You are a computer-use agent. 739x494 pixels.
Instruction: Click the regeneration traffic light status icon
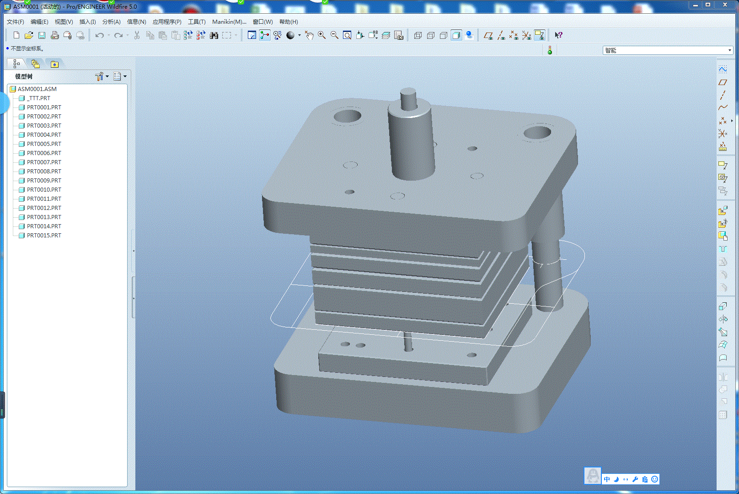tap(550, 50)
